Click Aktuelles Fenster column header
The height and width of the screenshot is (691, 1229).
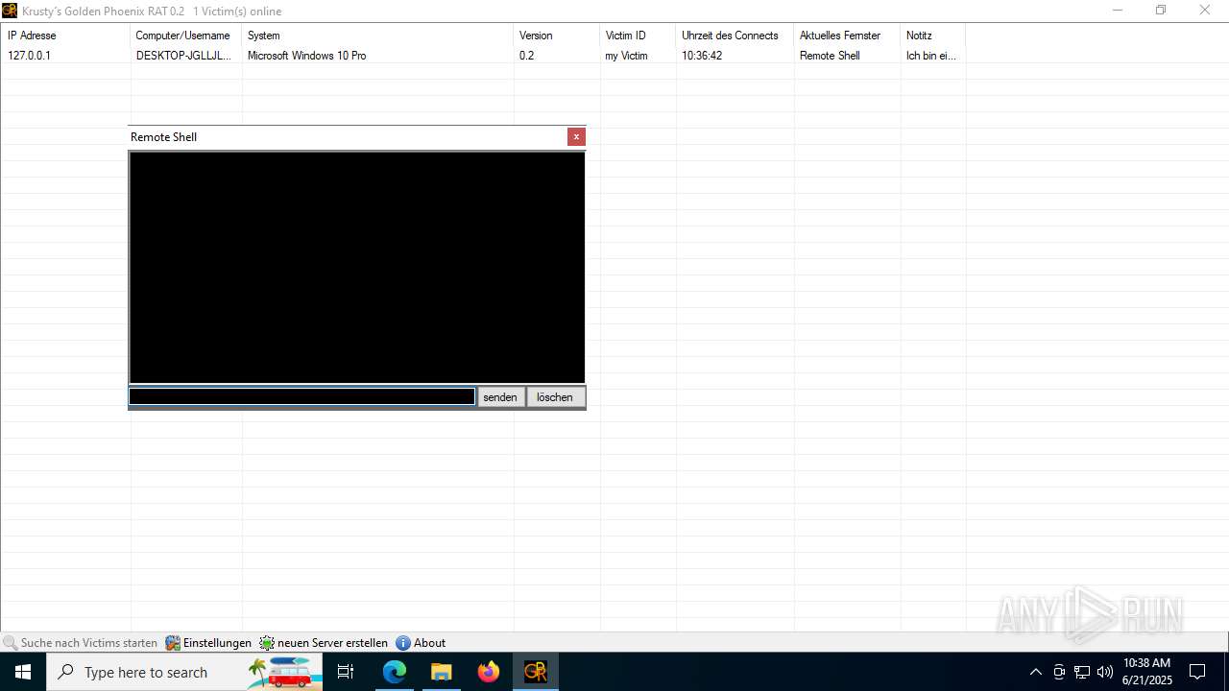click(847, 35)
